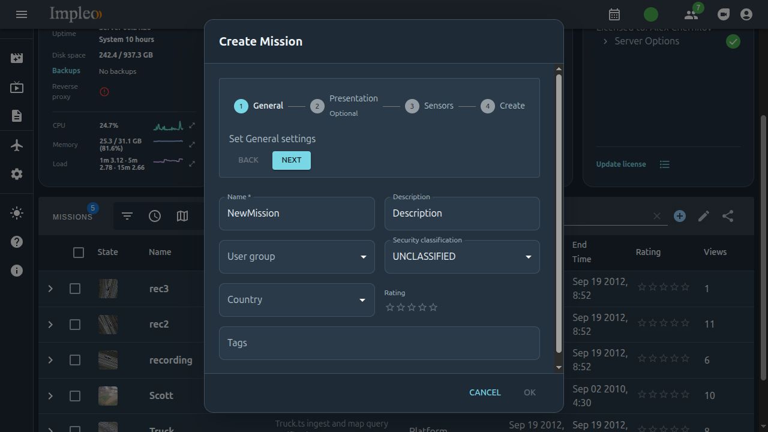Click the add mission plus icon

(679, 216)
